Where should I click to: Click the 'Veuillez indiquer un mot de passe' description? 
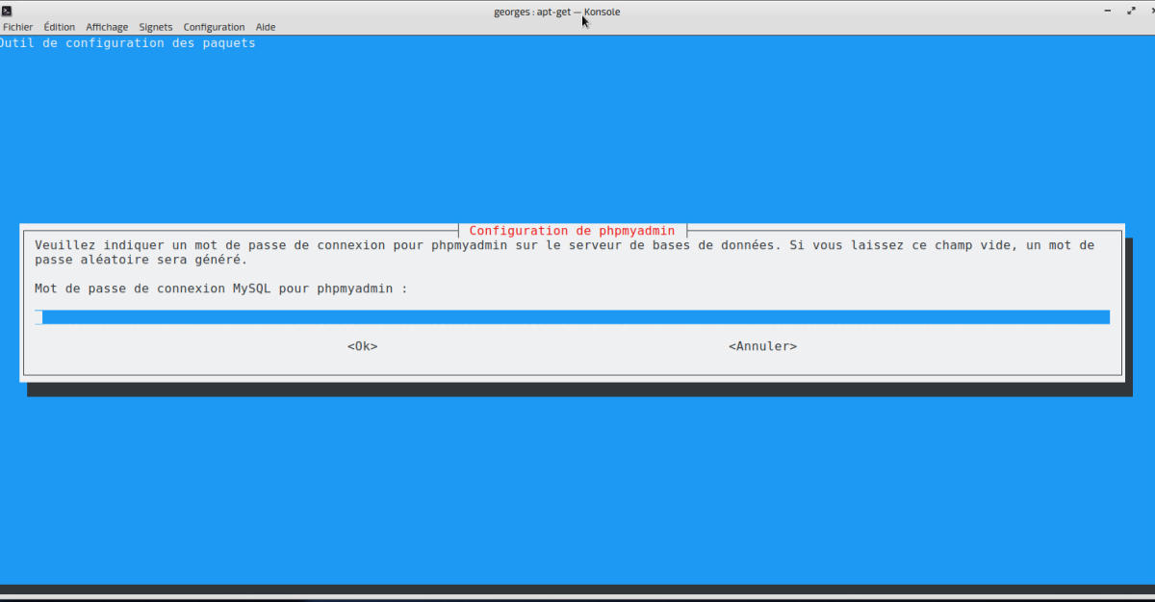(x=564, y=252)
